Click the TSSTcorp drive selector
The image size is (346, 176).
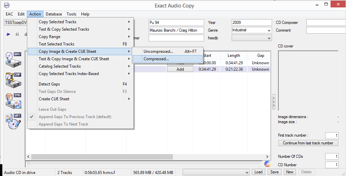click(15, 23)
